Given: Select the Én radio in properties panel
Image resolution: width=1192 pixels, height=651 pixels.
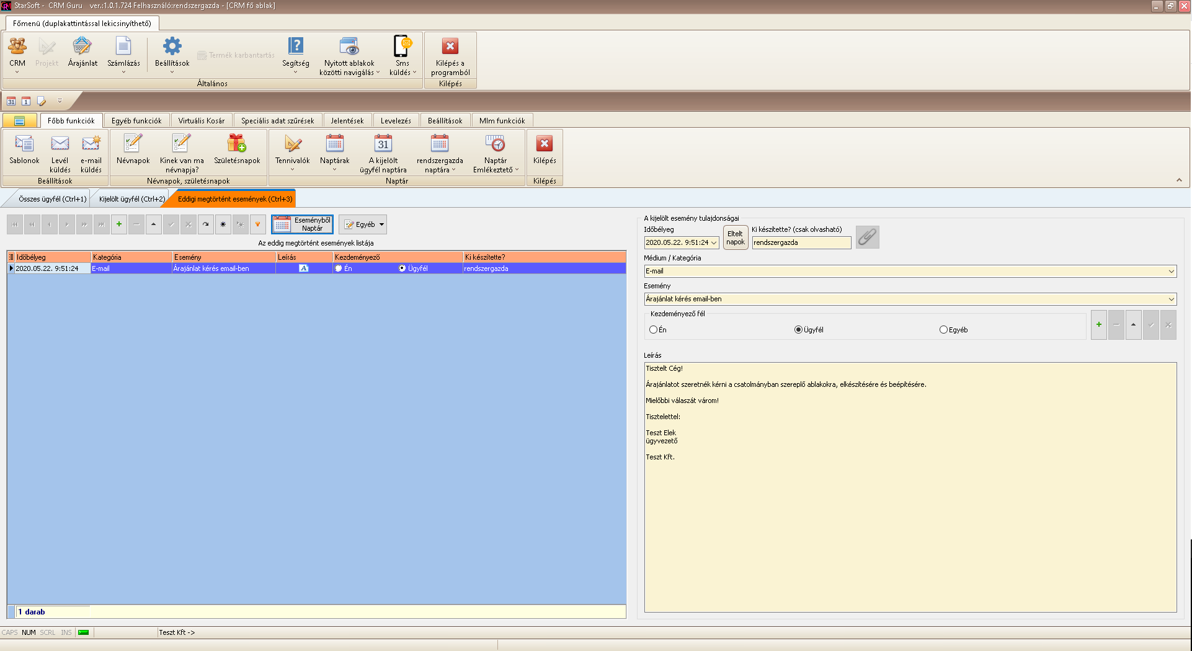Looking at the screenshot, I should click(x=653, y=330).
